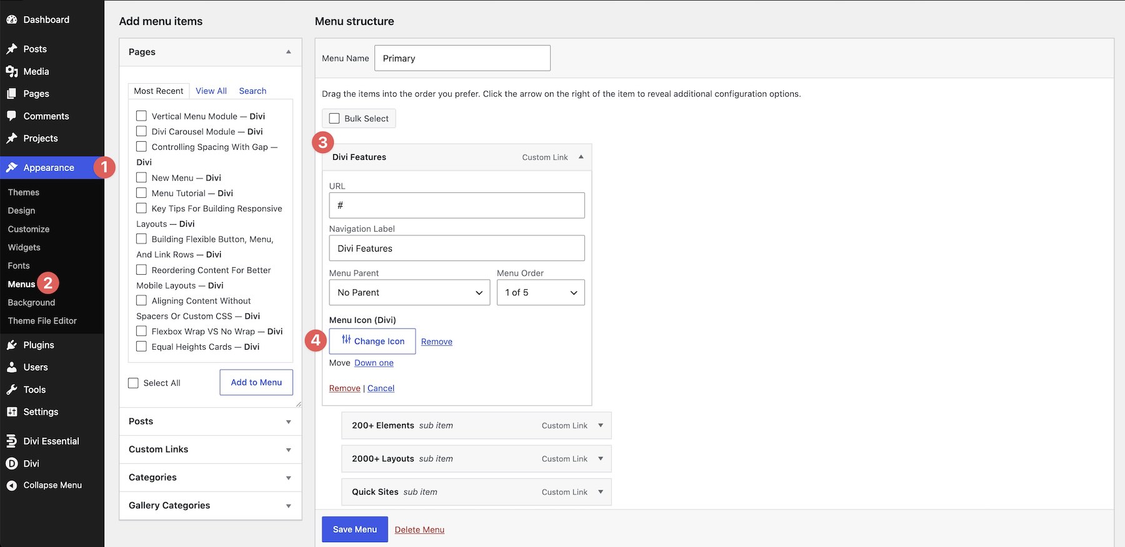The width and height of the screenshot is (1125, 547).
Task: Click the Posts pushpin icon
Action: click(x=12, y=49)
